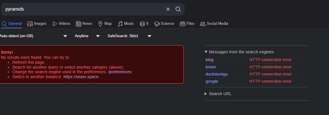Image resolution: width=329 pixels, height=115 pixels.
Task: Switch to the Images category label
Action: (x=40, y=24)
